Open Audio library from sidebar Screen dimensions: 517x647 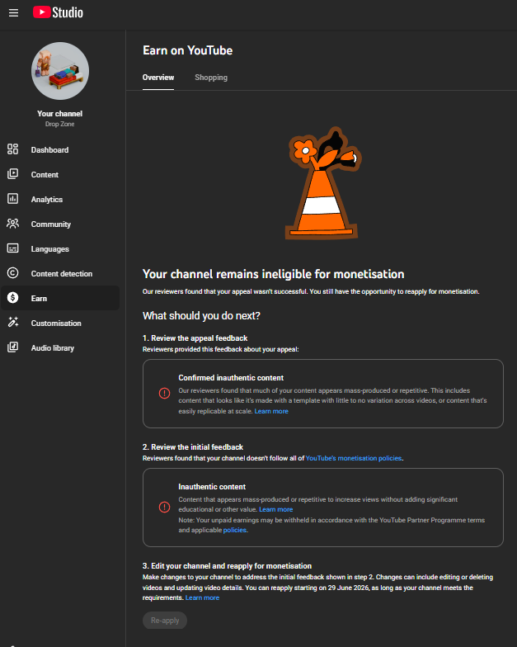pos(60,347)
